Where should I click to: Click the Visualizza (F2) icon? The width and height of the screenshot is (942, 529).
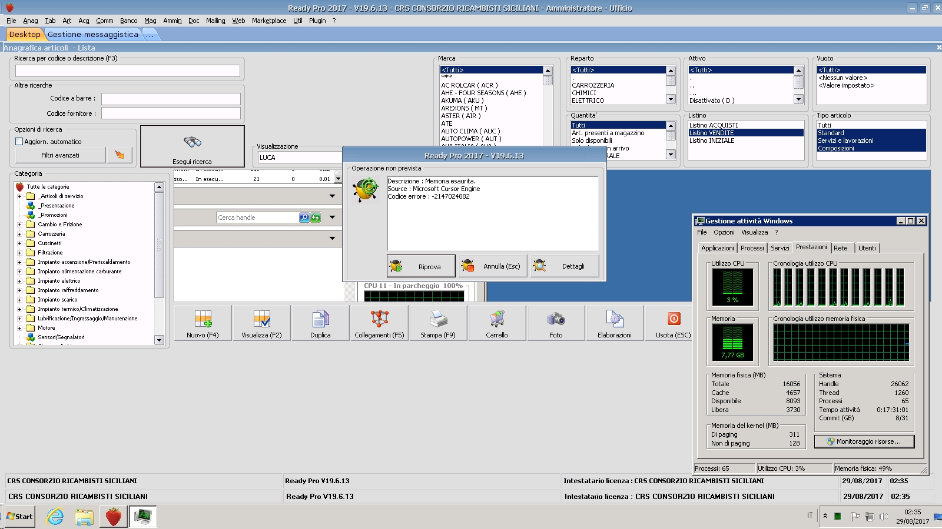[x=261, y=322]
